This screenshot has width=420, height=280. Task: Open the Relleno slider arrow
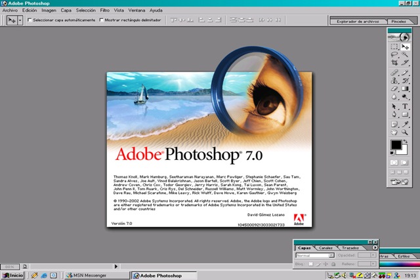[373, 264]
